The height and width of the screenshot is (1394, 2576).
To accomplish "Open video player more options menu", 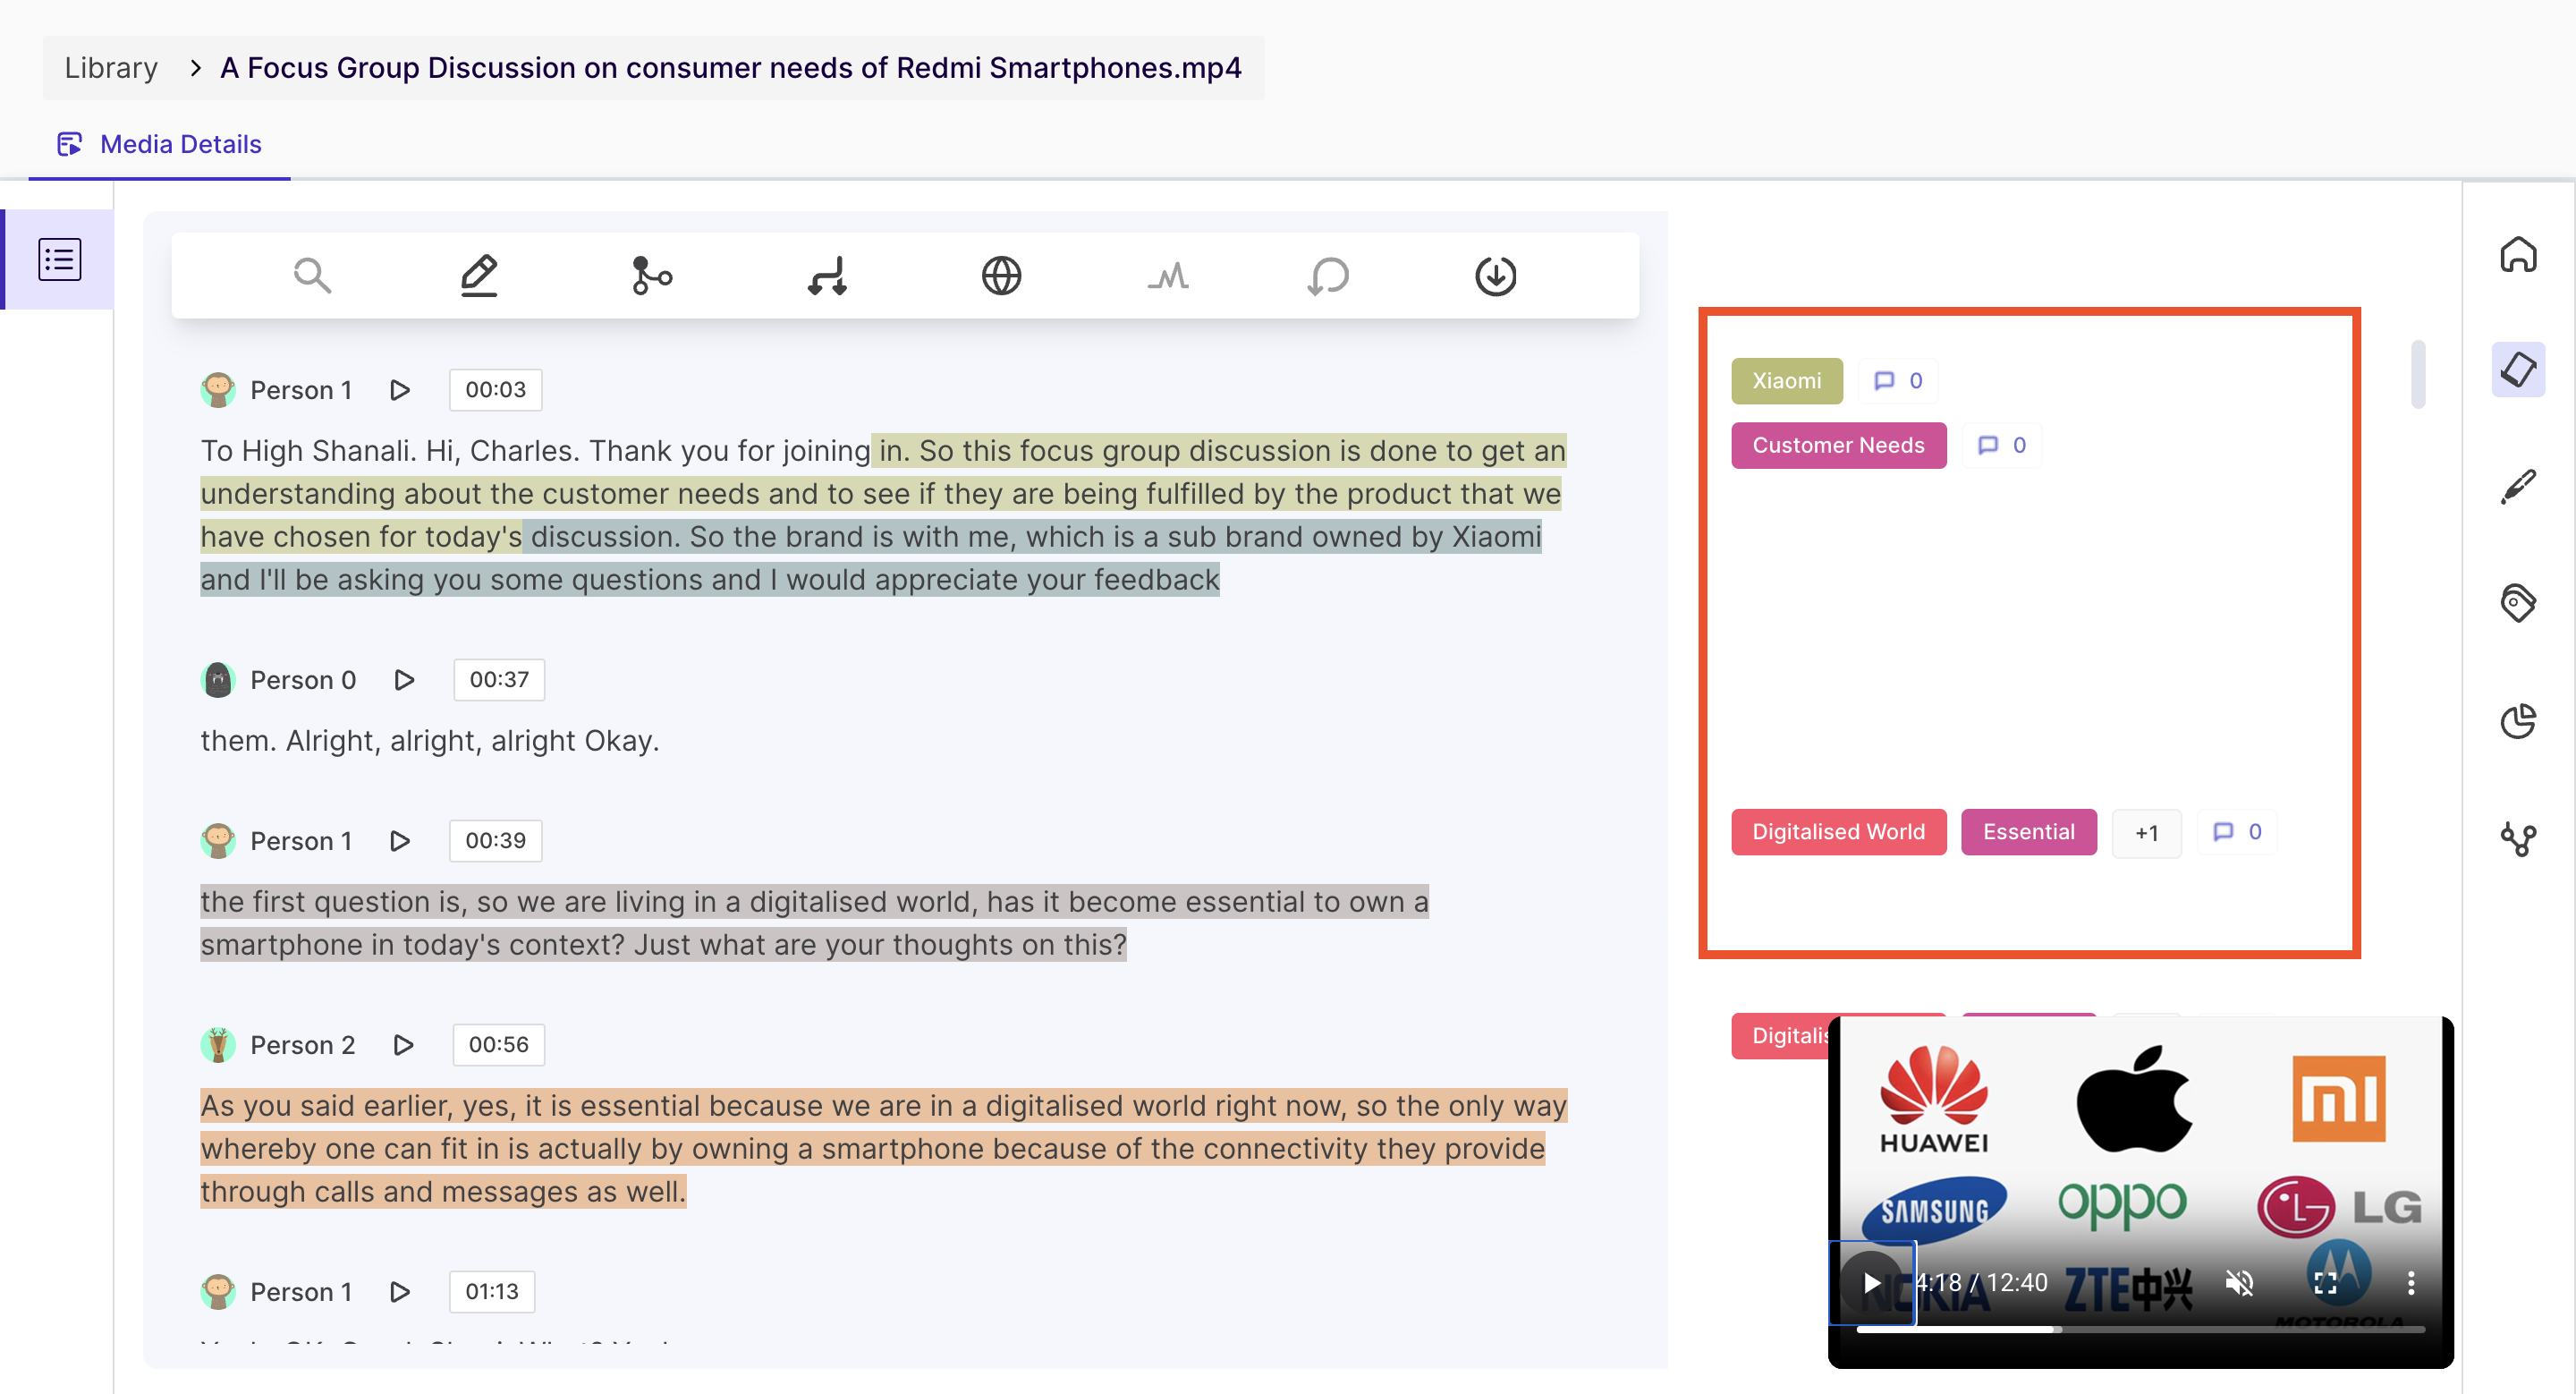I will 2410,1282.
